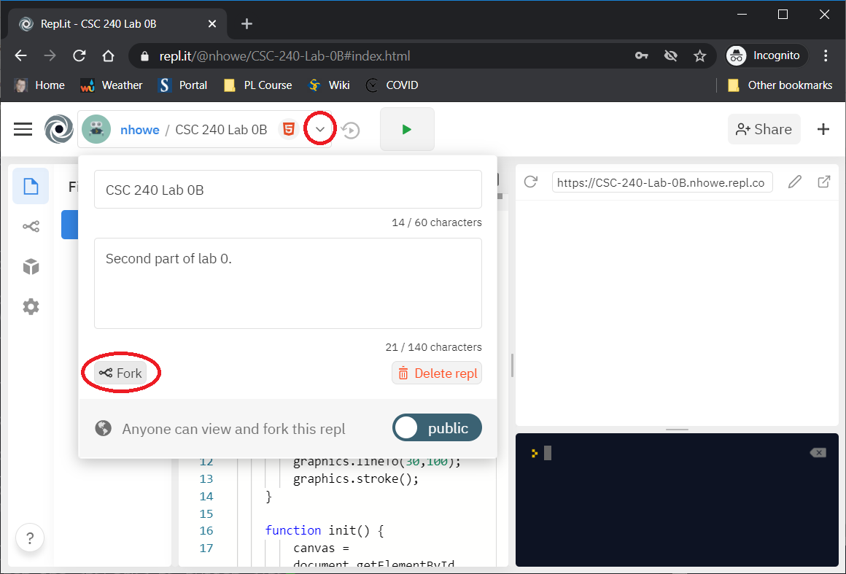Screen dimensions: 846x574
Task: Open the Settings gear in sidebar
Action: [31, 307]
